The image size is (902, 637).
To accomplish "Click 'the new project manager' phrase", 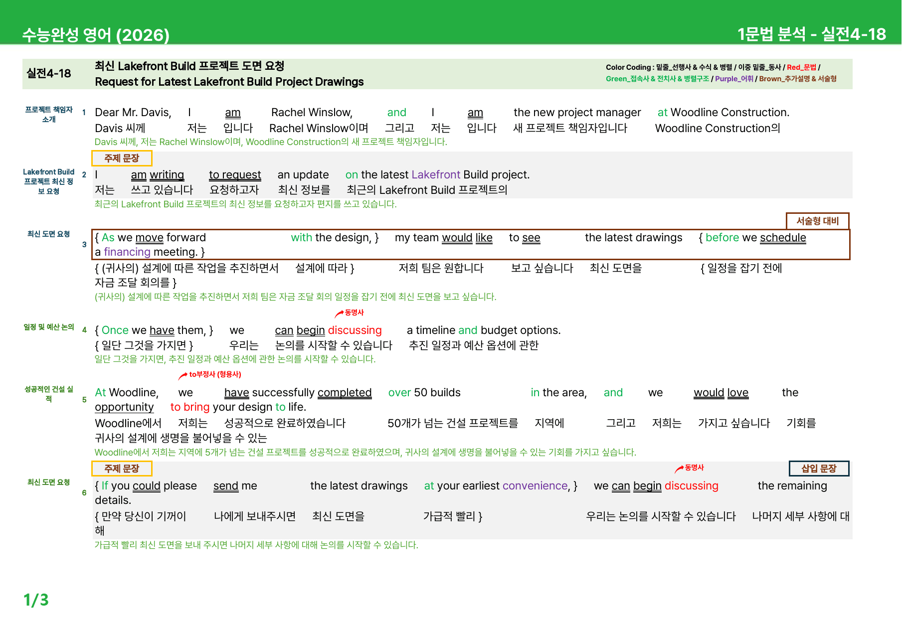I will pos(577,113).
